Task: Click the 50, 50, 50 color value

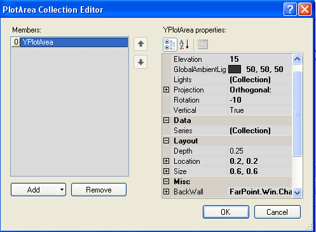Action: pyautogui.click(x=264, y=69)
